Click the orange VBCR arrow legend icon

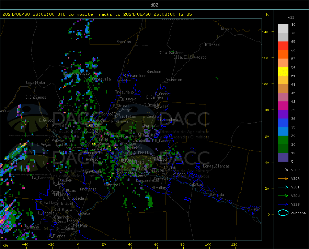point(283,178)
